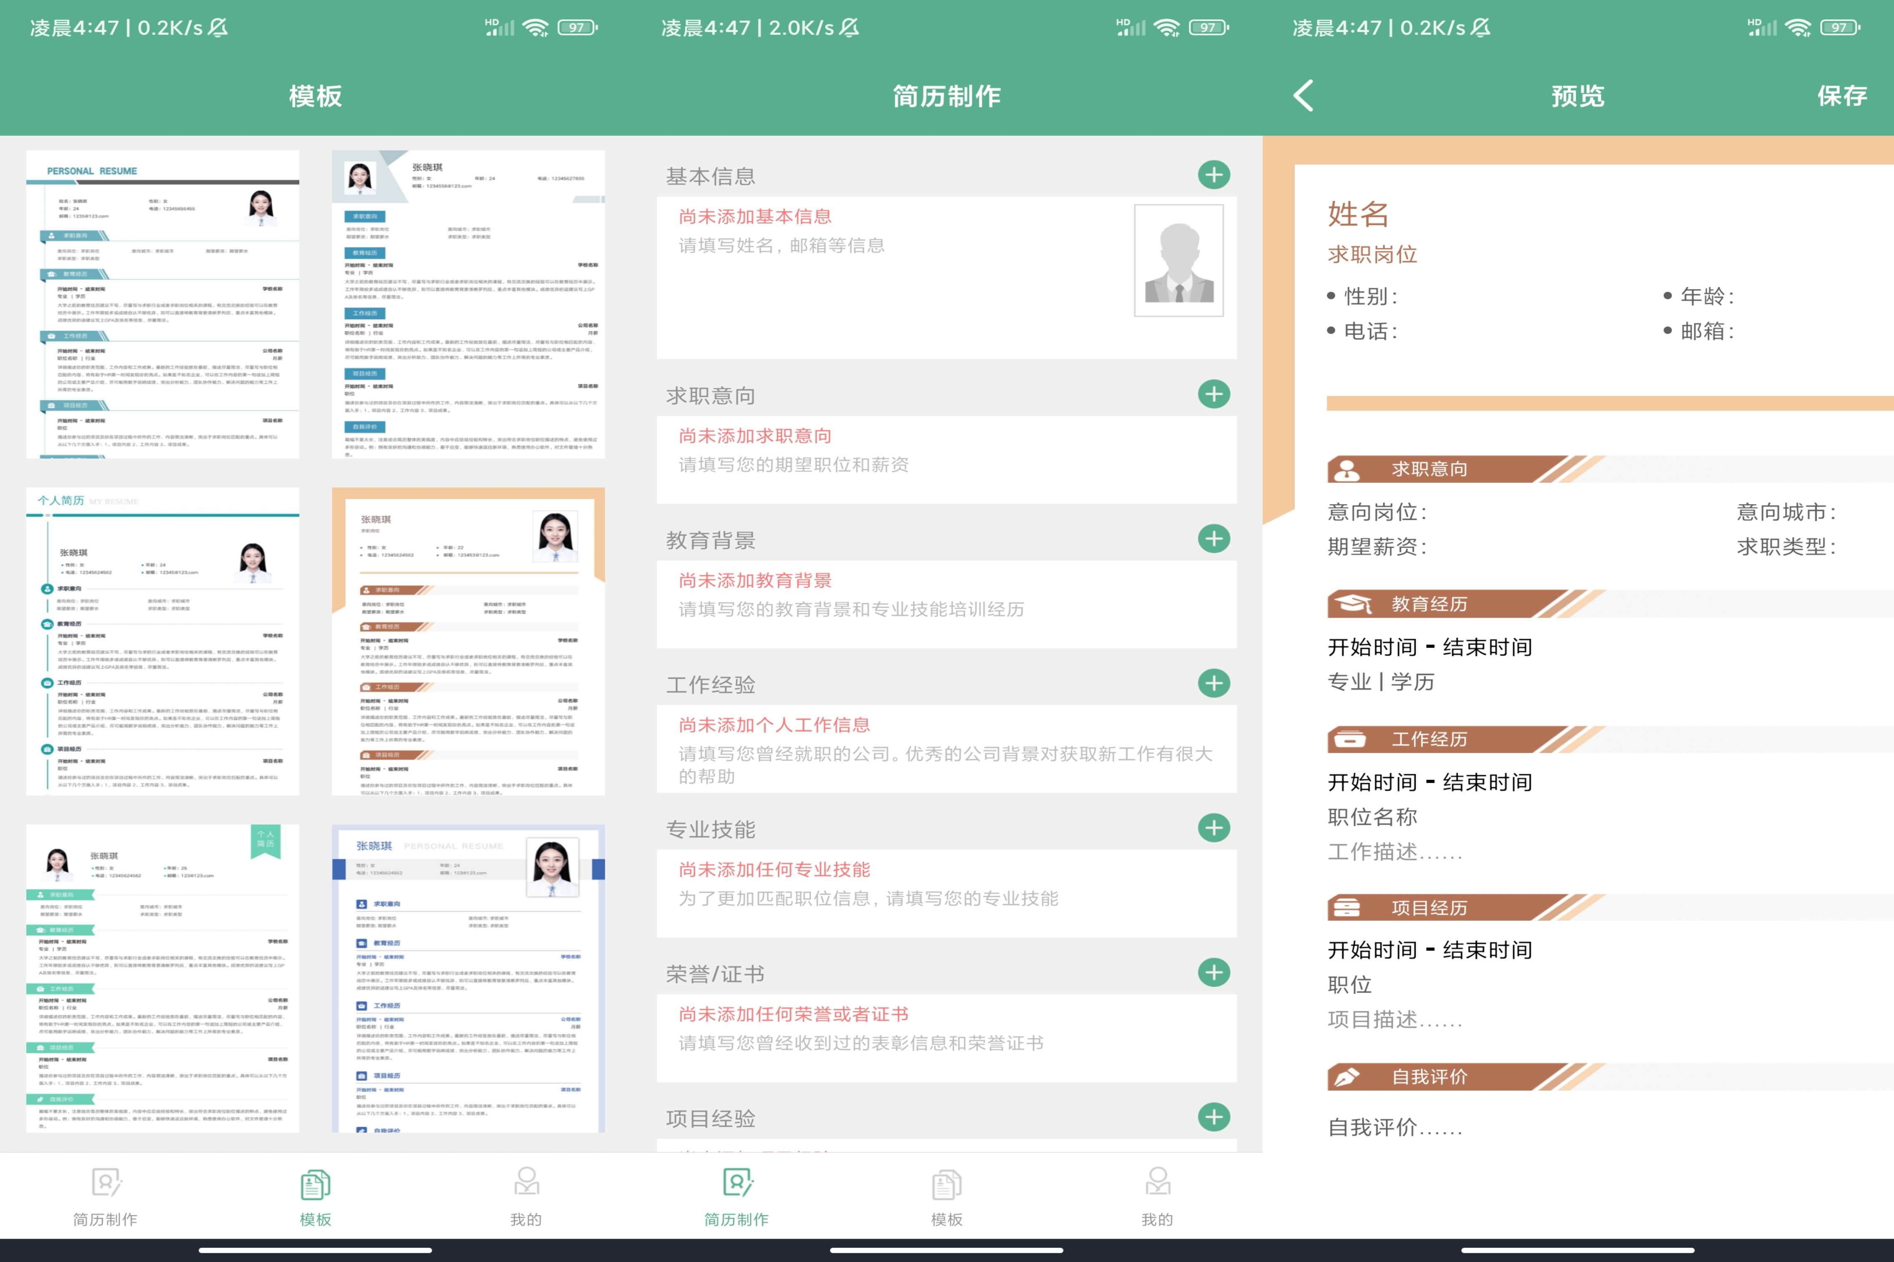The image size is (1894, 1262).
Task: Add an honor with the 荣誉/证书 plus icon
Action: pyautogui.click(x=1213, y=972)
